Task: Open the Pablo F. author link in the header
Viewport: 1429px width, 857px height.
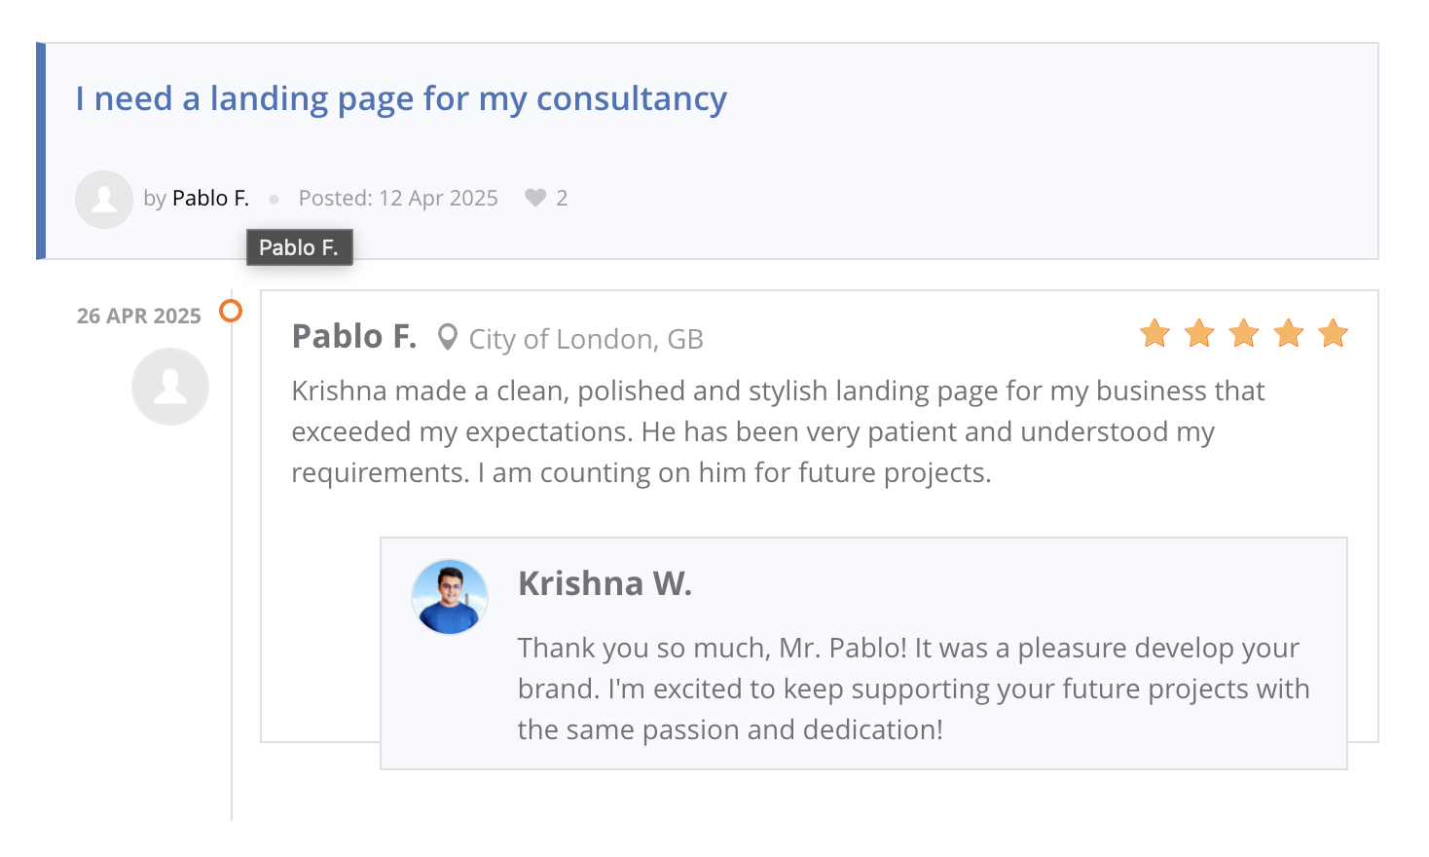Action: [x=210, y=199]
